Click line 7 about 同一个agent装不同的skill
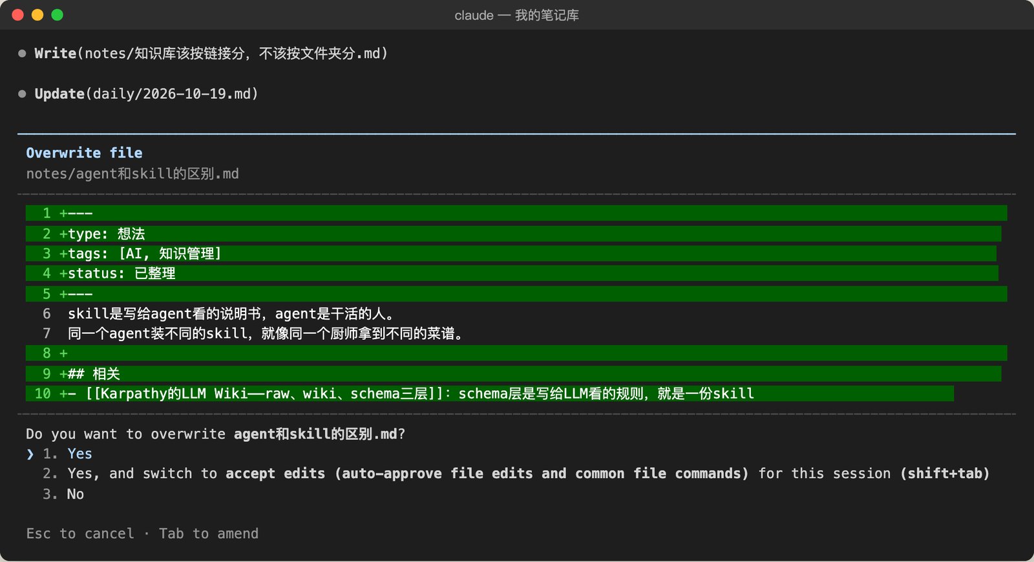This screenshot has height=562, width=1034. 253,334
